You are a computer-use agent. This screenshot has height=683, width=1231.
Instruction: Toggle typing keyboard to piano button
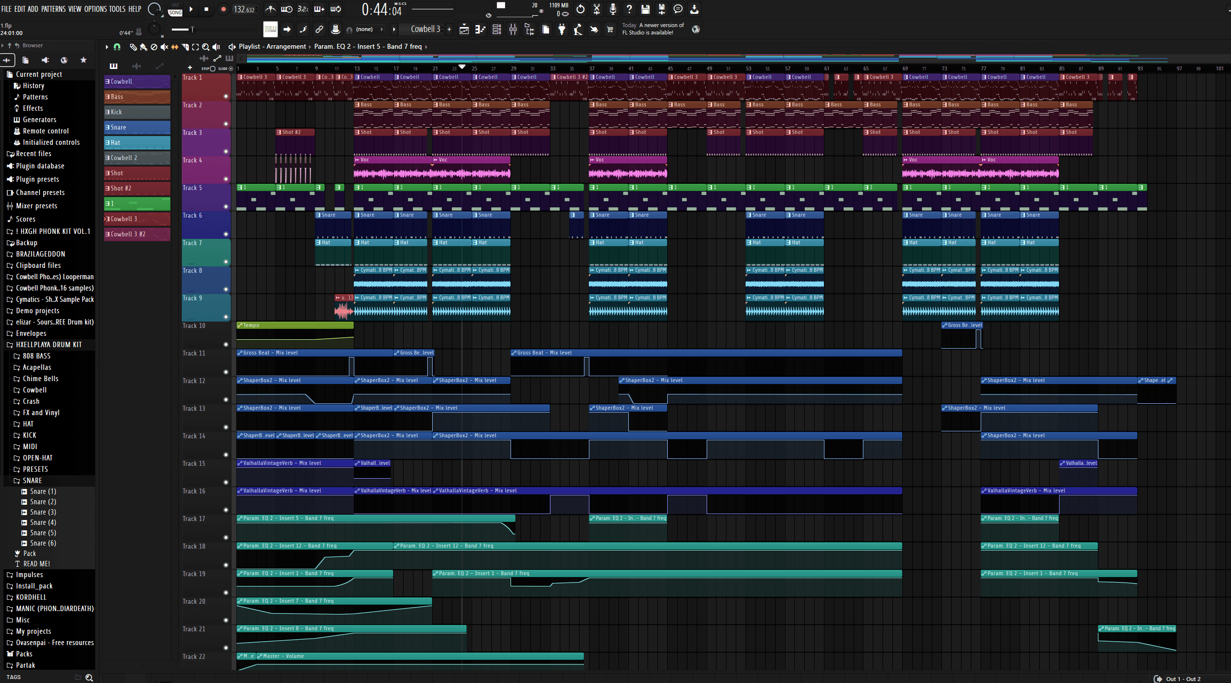pos(271,30)
